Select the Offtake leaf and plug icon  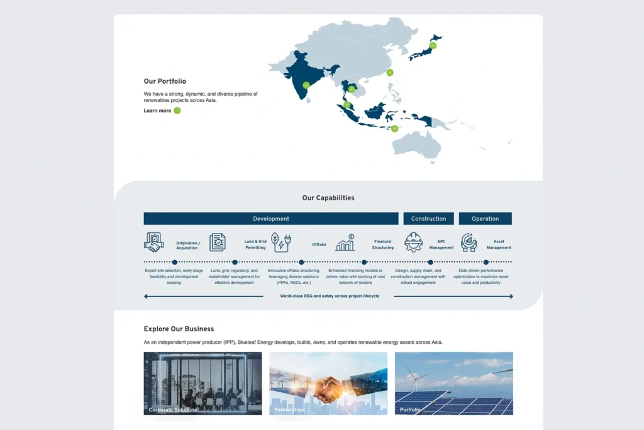coord(280,242)
